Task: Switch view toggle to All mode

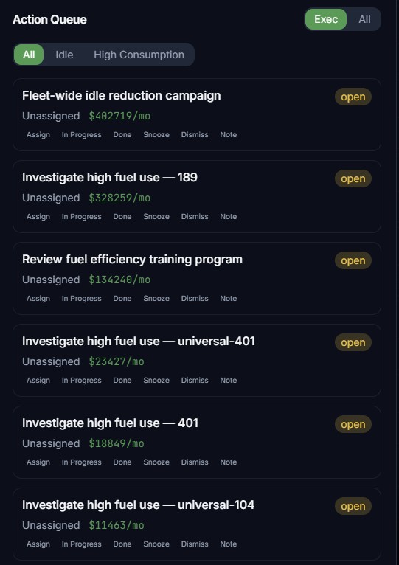Action: point(364,19)
